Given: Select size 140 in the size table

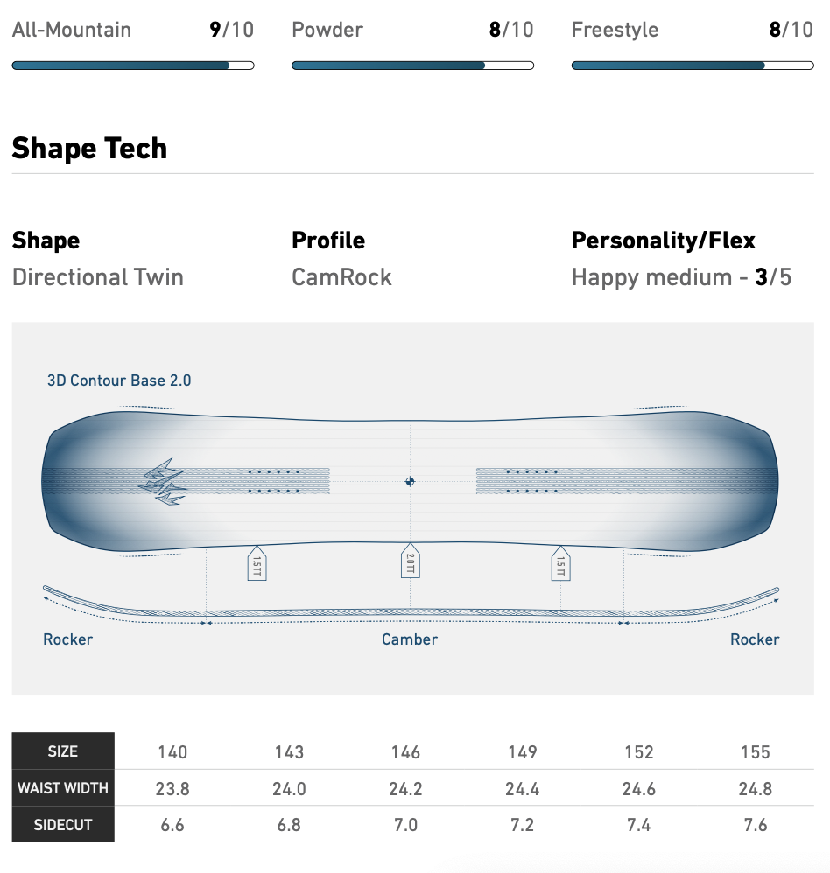Looking at the screenshot, I should pos(172,752).
